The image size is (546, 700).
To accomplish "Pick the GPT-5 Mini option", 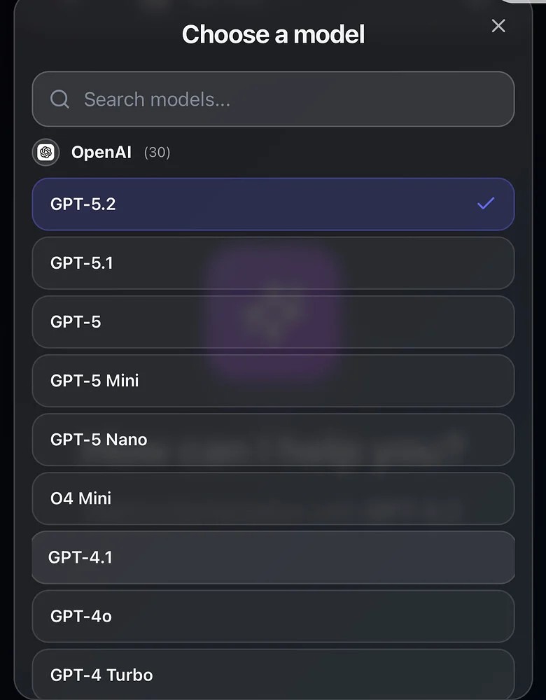I will [x=273, y=381].
